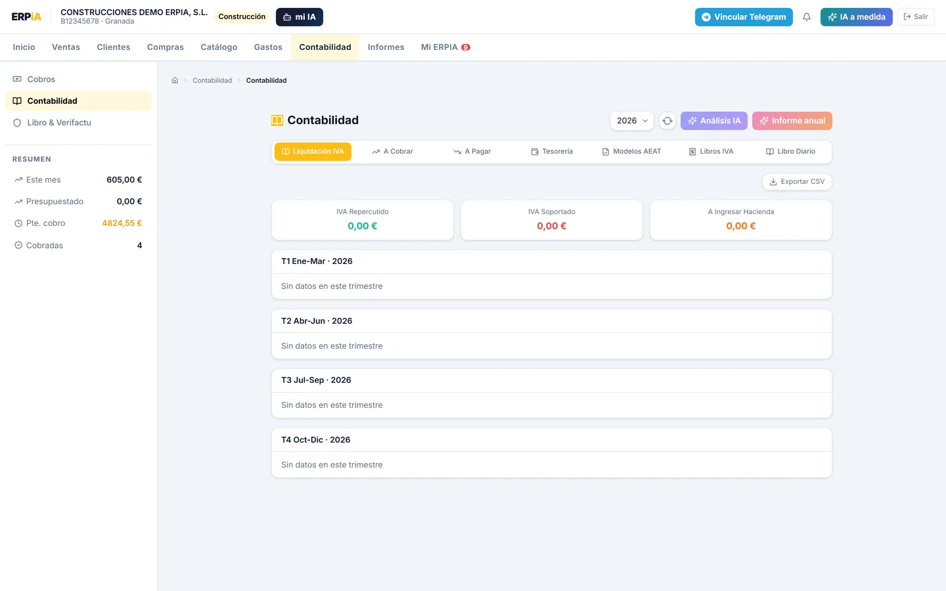This screenshot has height=591, width=946.
Task: Click the home breadcrumb icon
Action: (x=175, y=81)
